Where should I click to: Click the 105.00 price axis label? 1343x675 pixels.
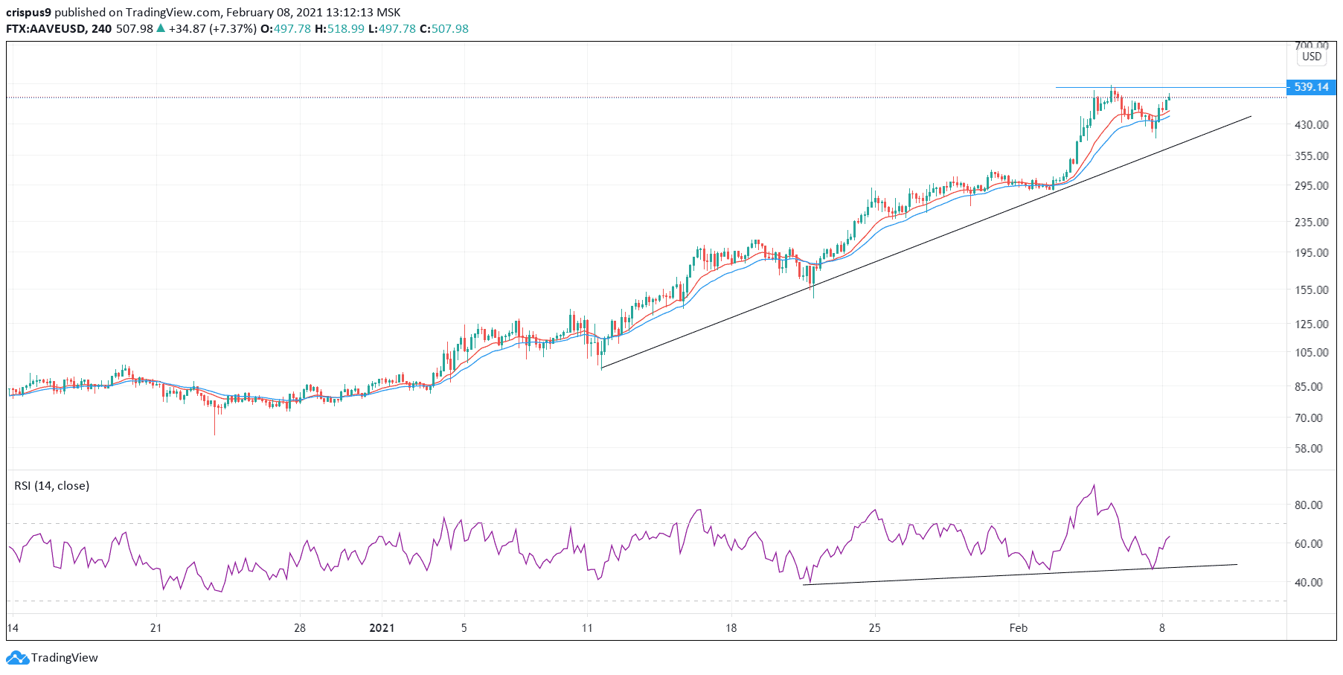pyautogui.click(x=1312, y=353)
